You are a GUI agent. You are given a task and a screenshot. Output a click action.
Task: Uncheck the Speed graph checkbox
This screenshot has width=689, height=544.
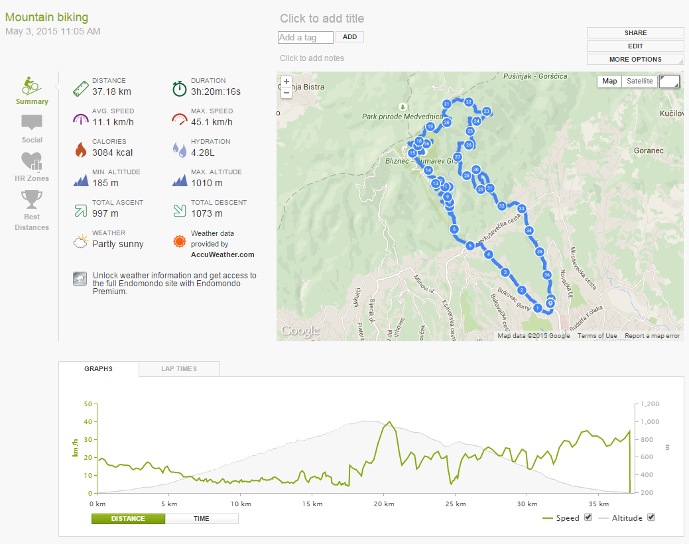pyautogui.click(x=588, y=517)
